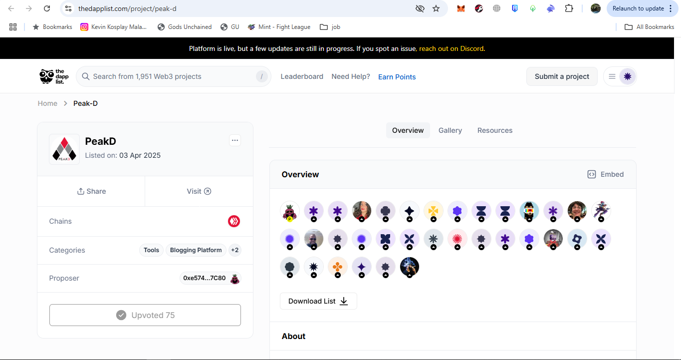681x360 pixels.
Task: Click the last upvoter avatar with blue fire
Action: [409, 267]
